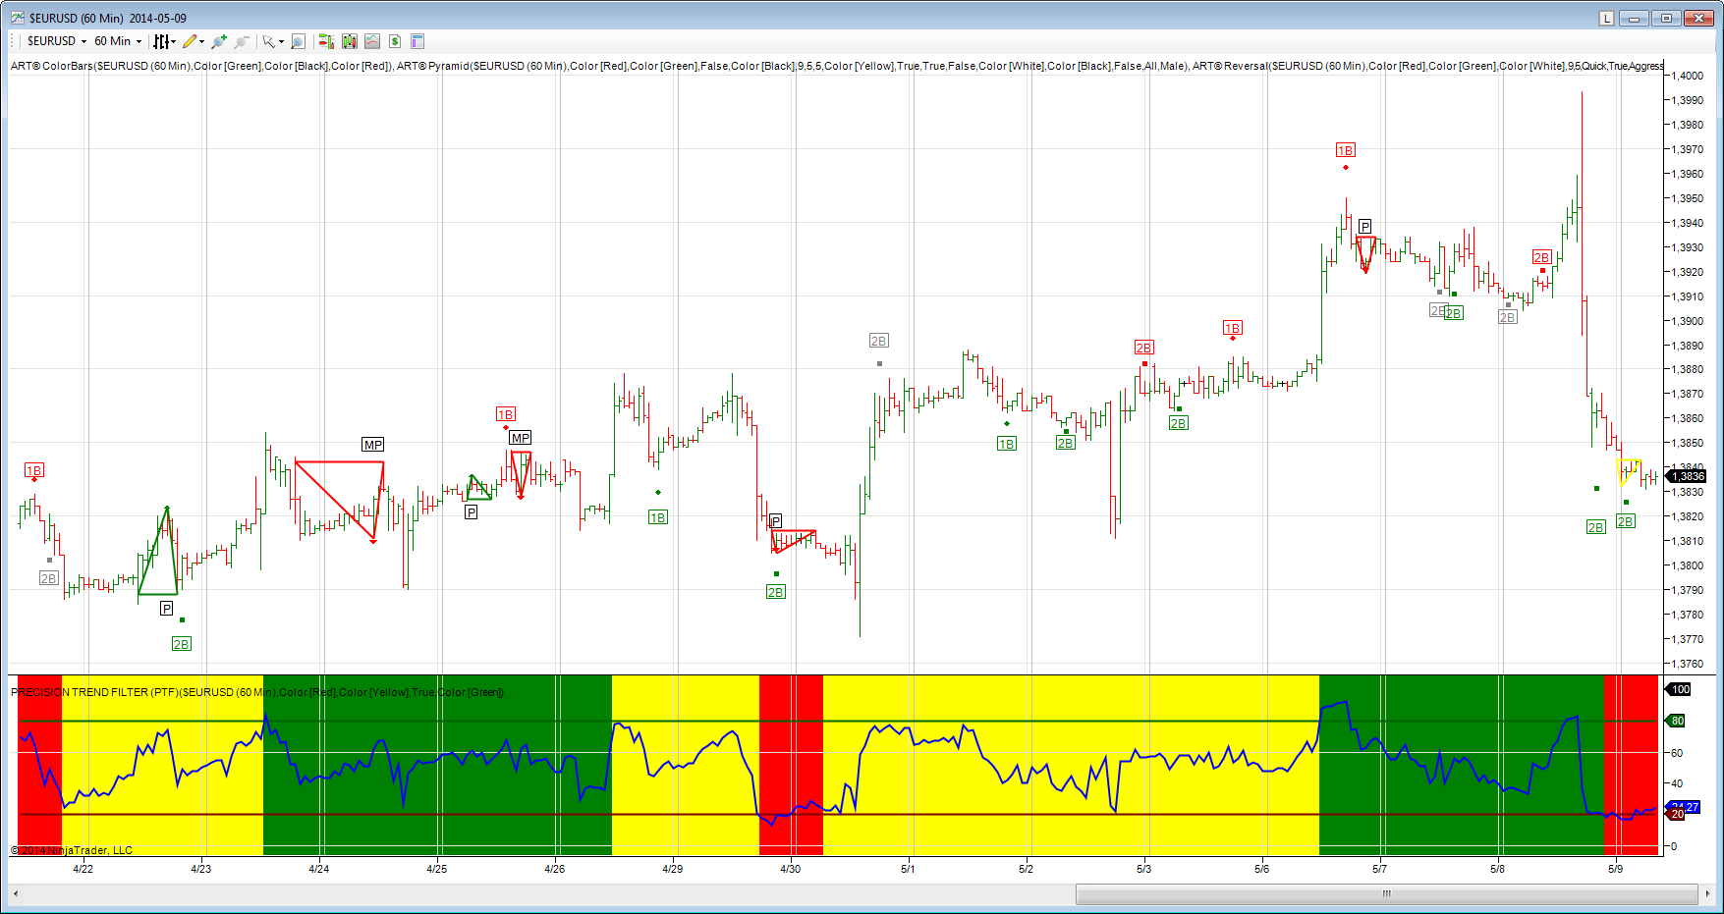Viewport: 1724px width, 914px height.
Task: Open the Chart Trader panel icon
Action: point(326,41)
